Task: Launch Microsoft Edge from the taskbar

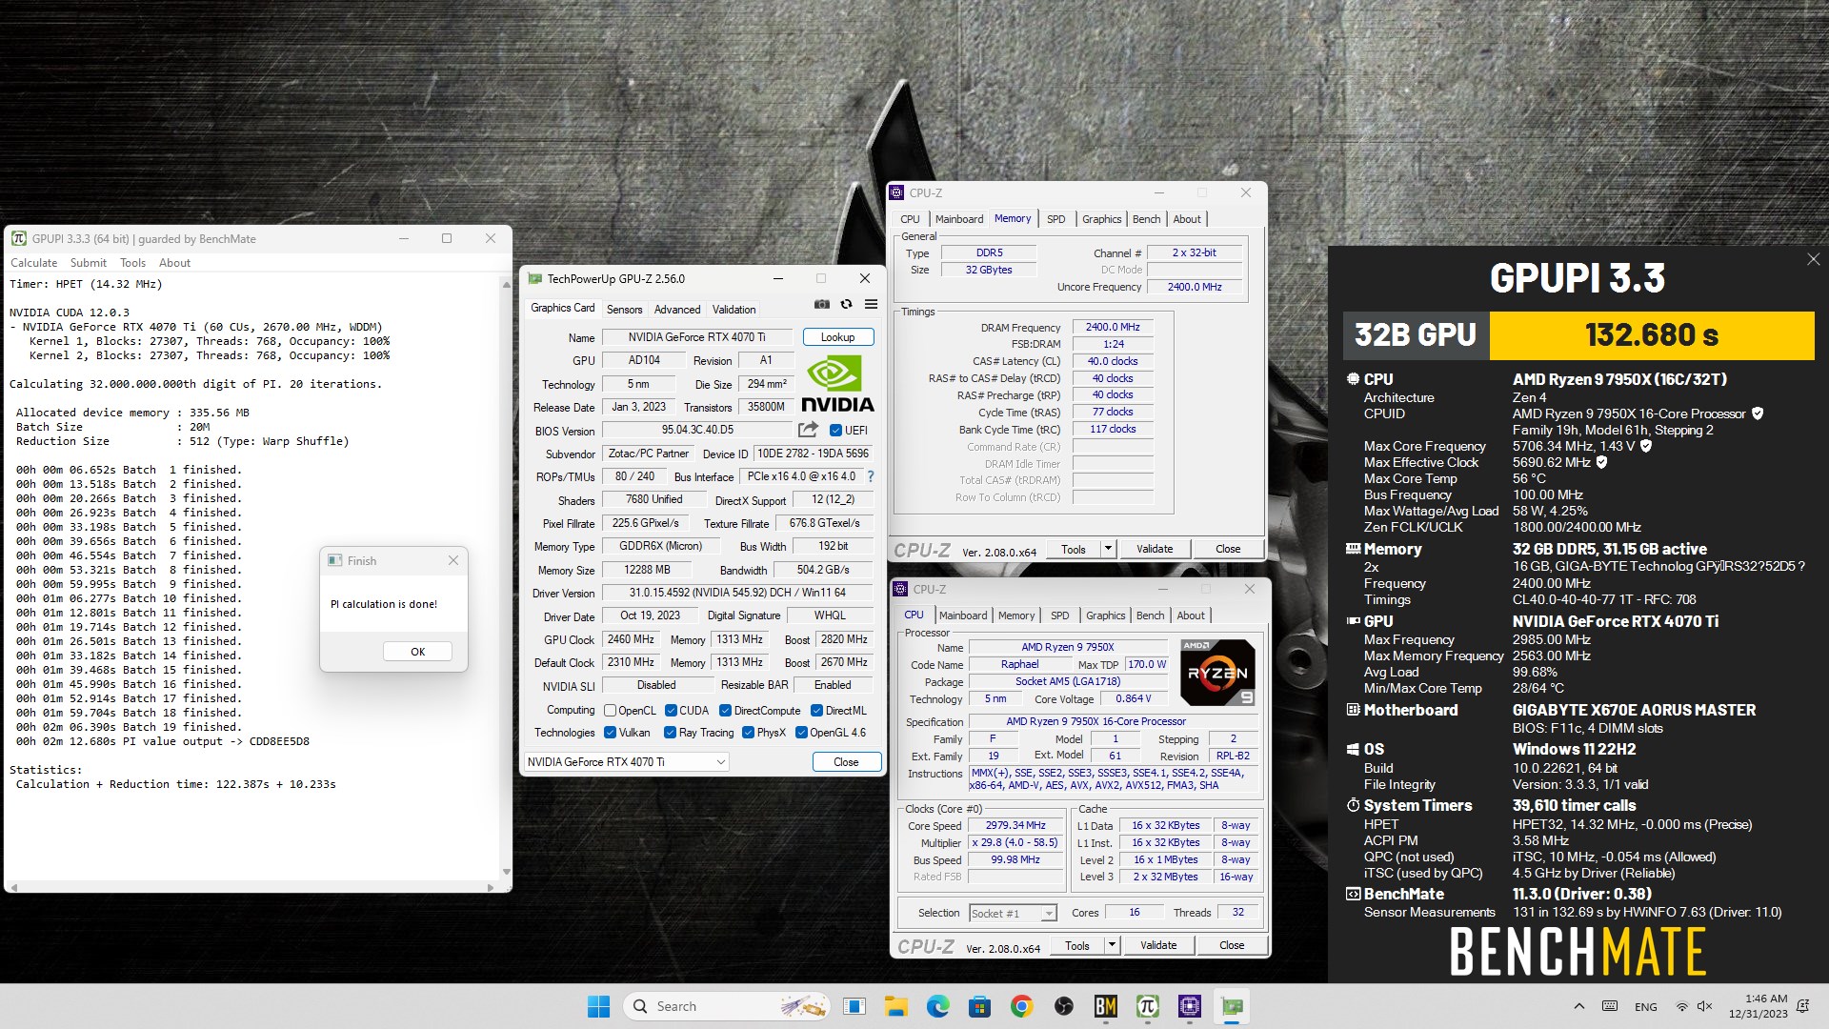Action: (937, 1006)
